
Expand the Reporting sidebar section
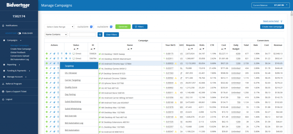click(12, 65)
